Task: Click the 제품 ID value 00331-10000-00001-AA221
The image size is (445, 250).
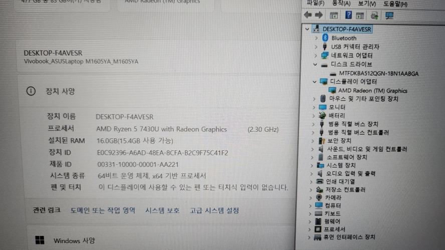Action: tap(138, 165)
